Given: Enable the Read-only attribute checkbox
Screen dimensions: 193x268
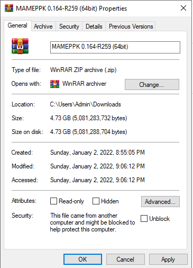Looking at the screenshot, I should 53,201.
